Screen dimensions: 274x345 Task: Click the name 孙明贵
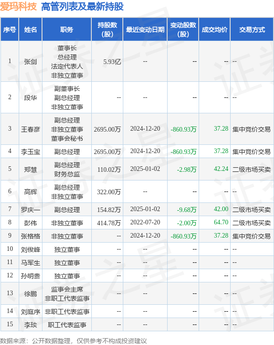point(30,276)
